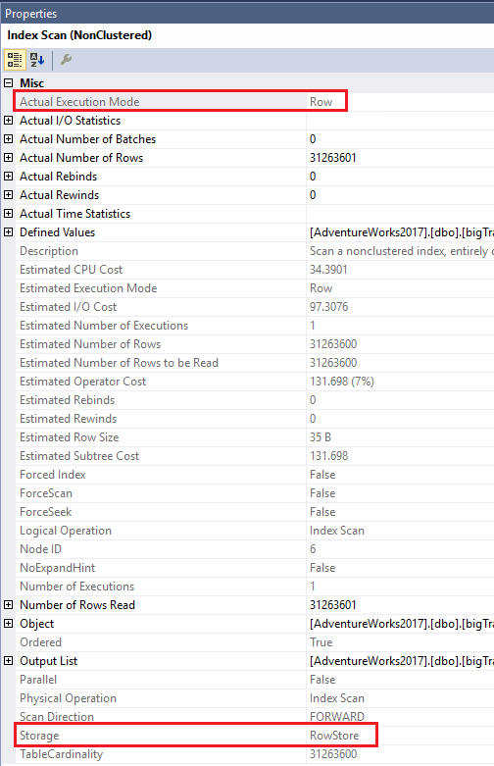Collapse the Misc category
The height and width of the screenshot is (766, 494).
8,83
